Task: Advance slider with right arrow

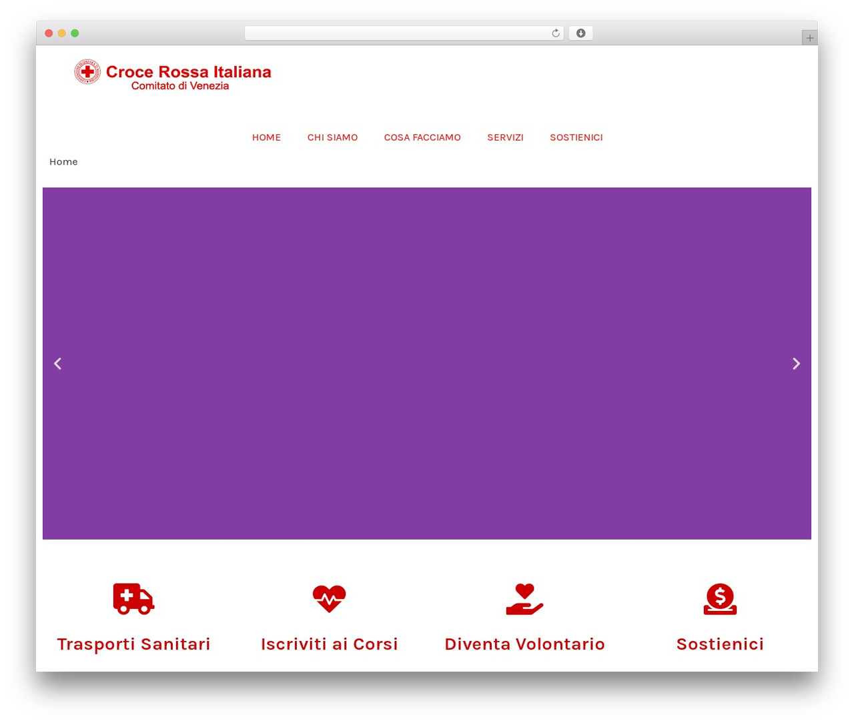Action: (796, 364)
